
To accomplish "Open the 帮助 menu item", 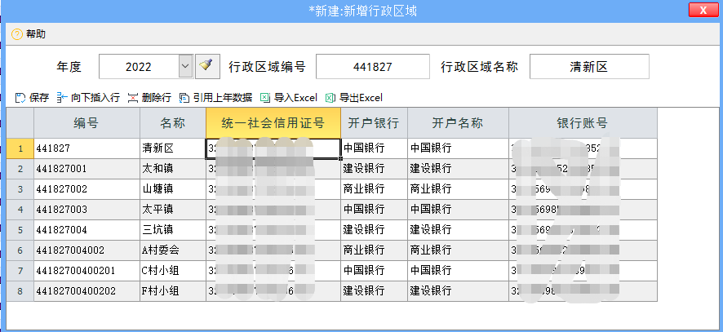I will click(x=36, y=34).
